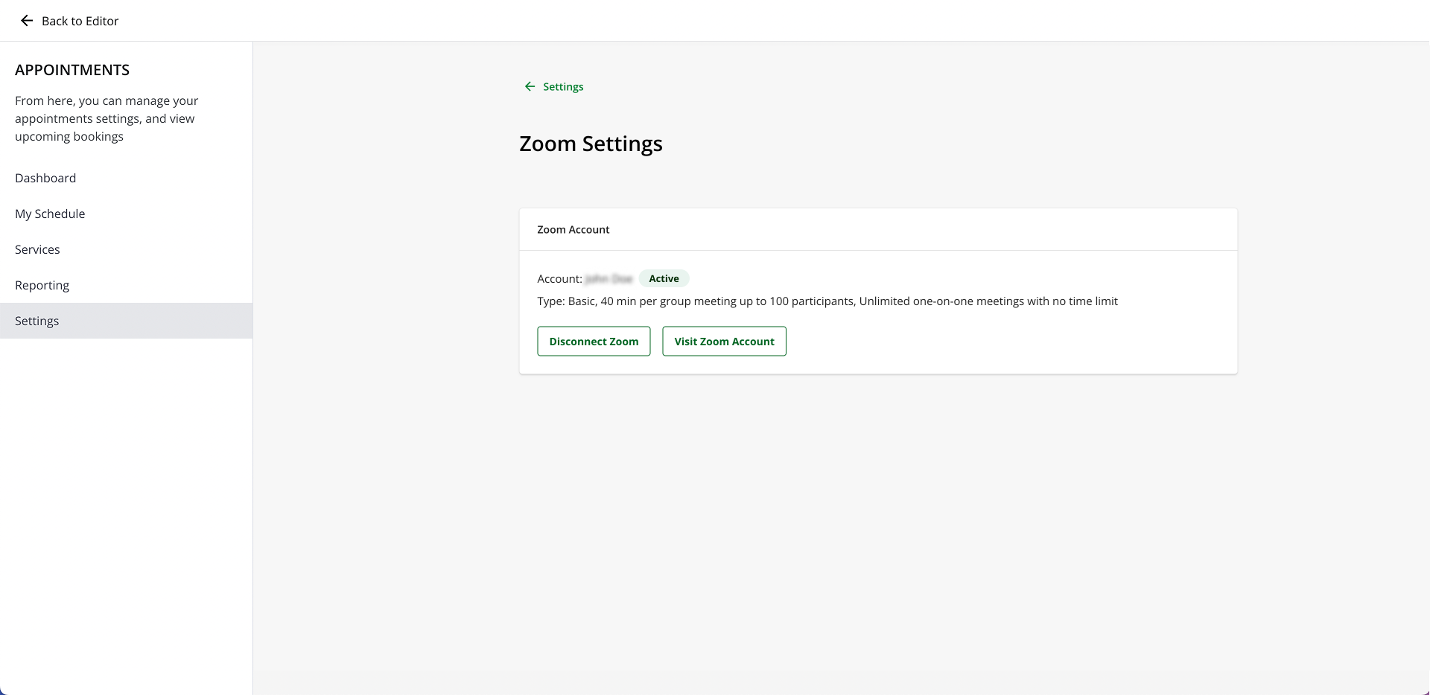Click the 'From here, you can manage' description

(107, 118)
